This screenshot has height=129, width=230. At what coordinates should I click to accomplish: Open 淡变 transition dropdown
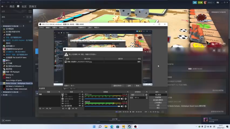137,95
